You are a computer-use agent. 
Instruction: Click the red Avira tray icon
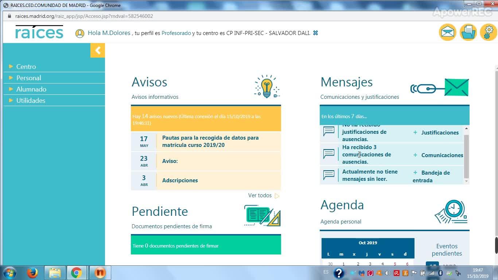click(x=396, y=273)
